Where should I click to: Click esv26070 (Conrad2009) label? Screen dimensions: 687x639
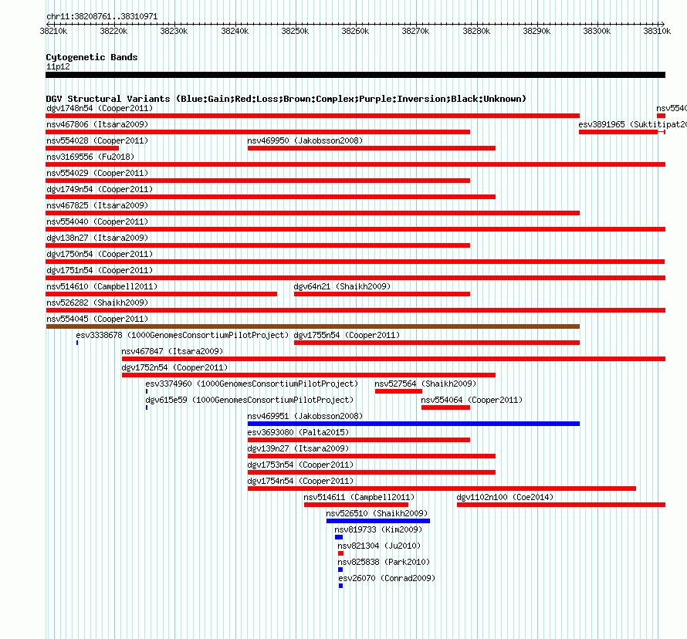387,578
